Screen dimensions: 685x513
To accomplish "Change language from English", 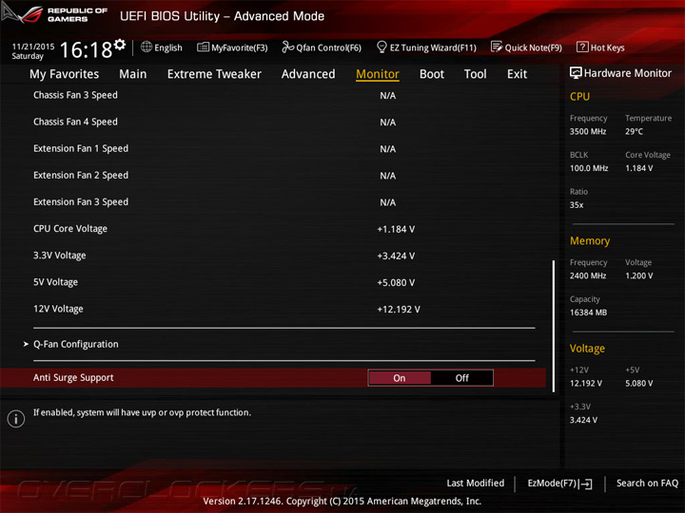I will click(x=168, y=47).
